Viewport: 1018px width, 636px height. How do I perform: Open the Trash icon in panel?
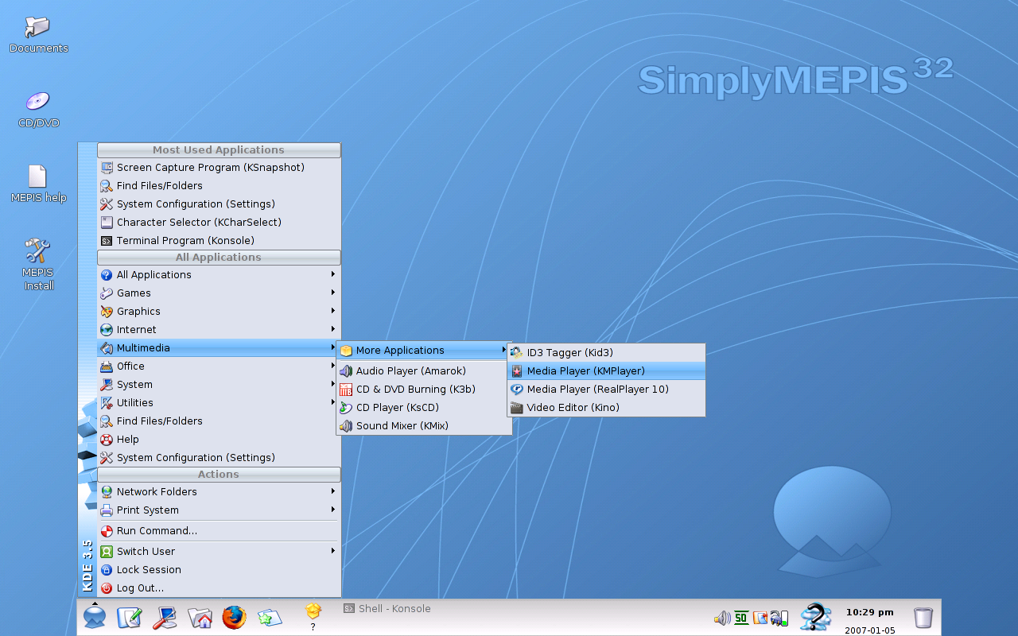[x=923, y=618]
